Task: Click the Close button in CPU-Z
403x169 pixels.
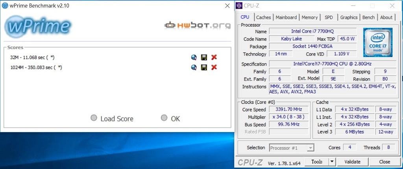Action: pyautogui.click(x=385, y=162)
